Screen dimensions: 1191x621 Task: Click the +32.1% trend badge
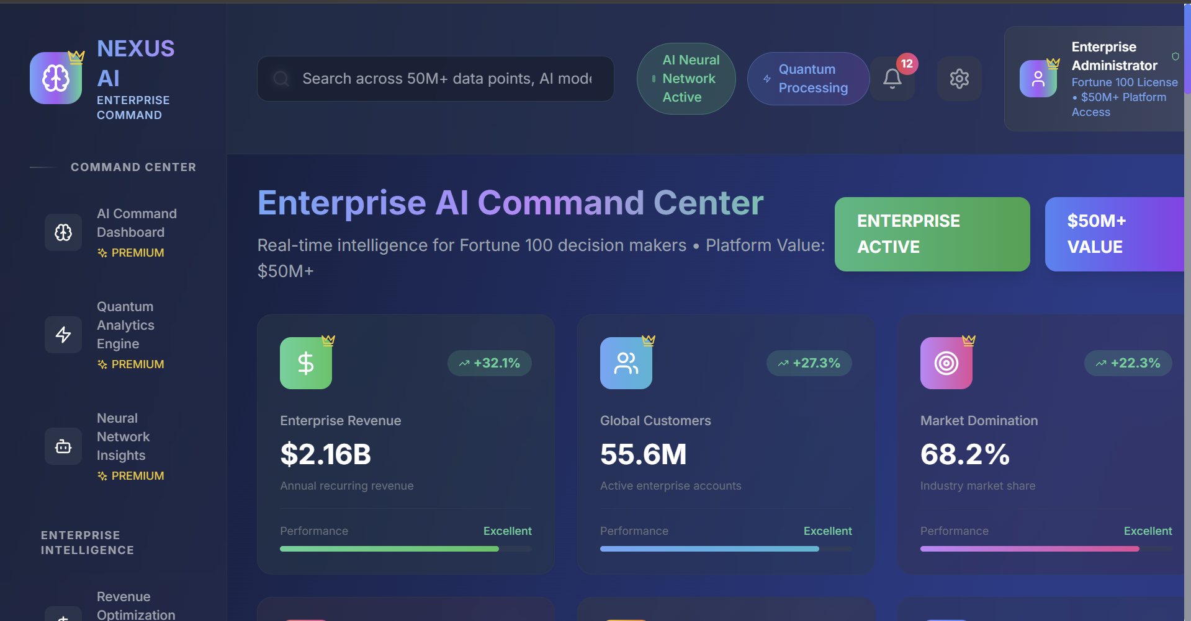pyautogui.click(x=490, y=363)
